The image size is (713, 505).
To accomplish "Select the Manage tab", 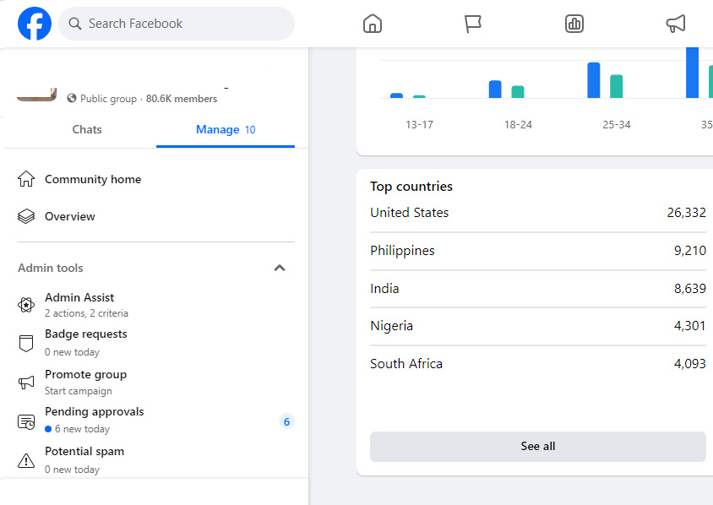I will click(x=226, y=129).
